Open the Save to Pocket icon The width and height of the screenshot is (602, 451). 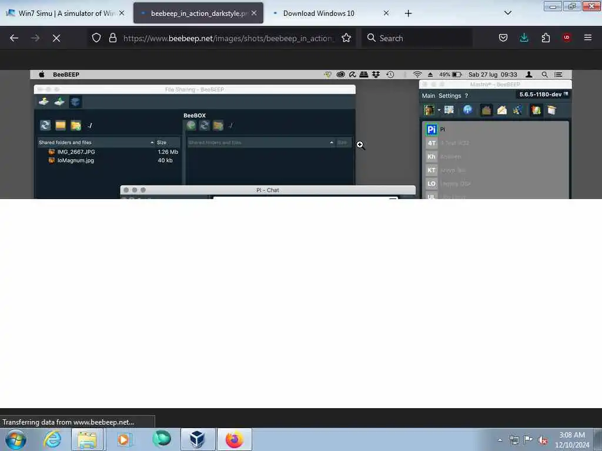503,38
